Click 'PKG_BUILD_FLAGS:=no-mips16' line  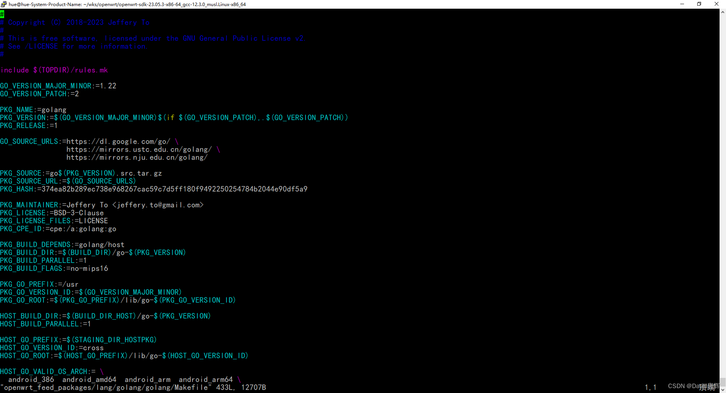54,269
